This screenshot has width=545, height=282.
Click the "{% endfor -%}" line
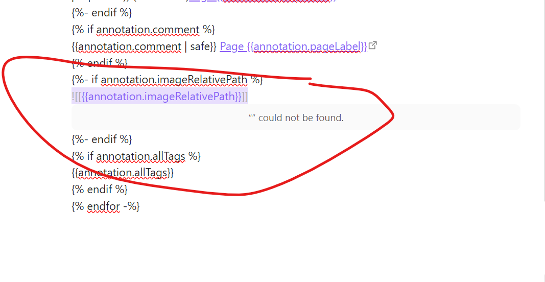coord(106,206)
